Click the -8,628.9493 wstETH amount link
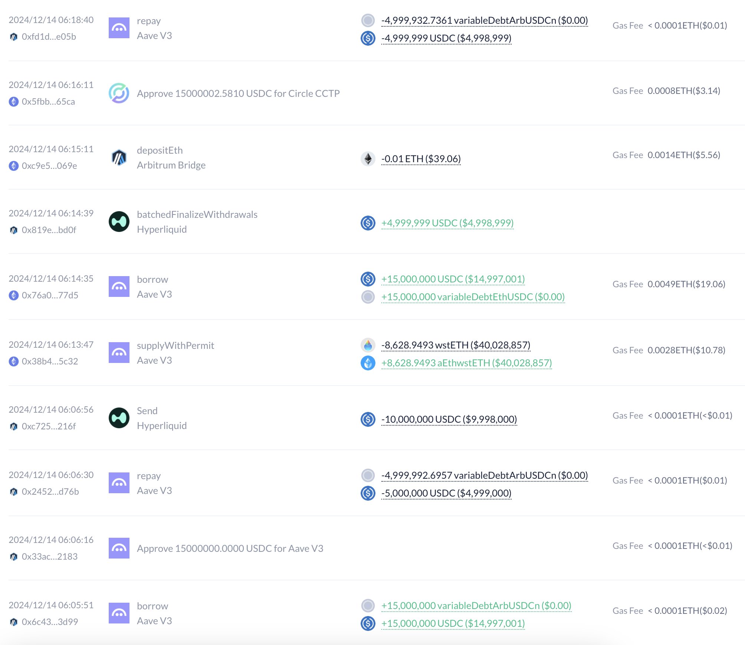745x645 pixels. click(x=456, y=345)
